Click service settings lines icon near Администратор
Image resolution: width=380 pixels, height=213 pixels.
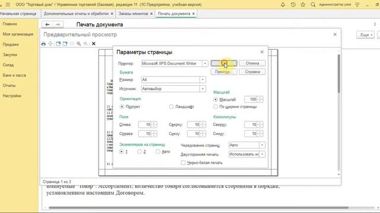(357, 5)
